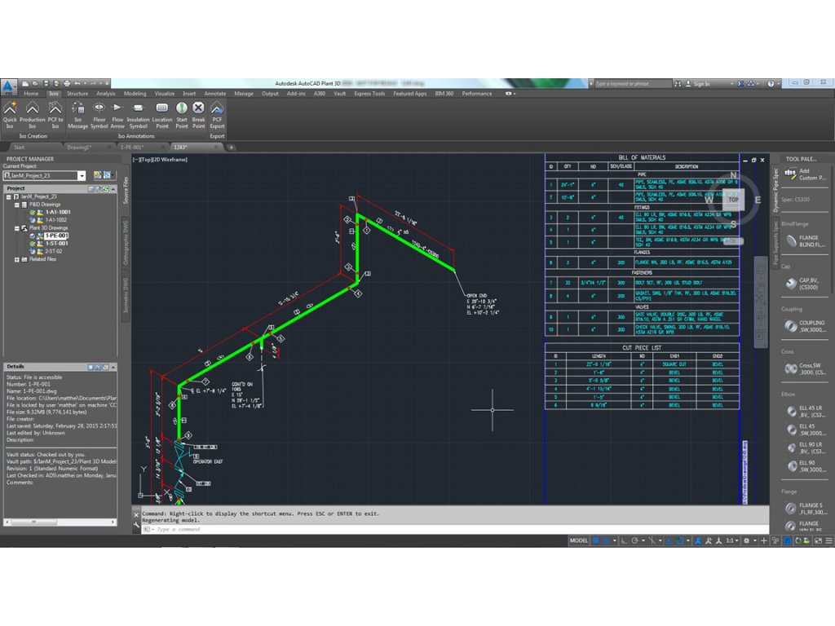Toggle ortho mode on the status bar
Screen dimensions: 835x626
624,541
